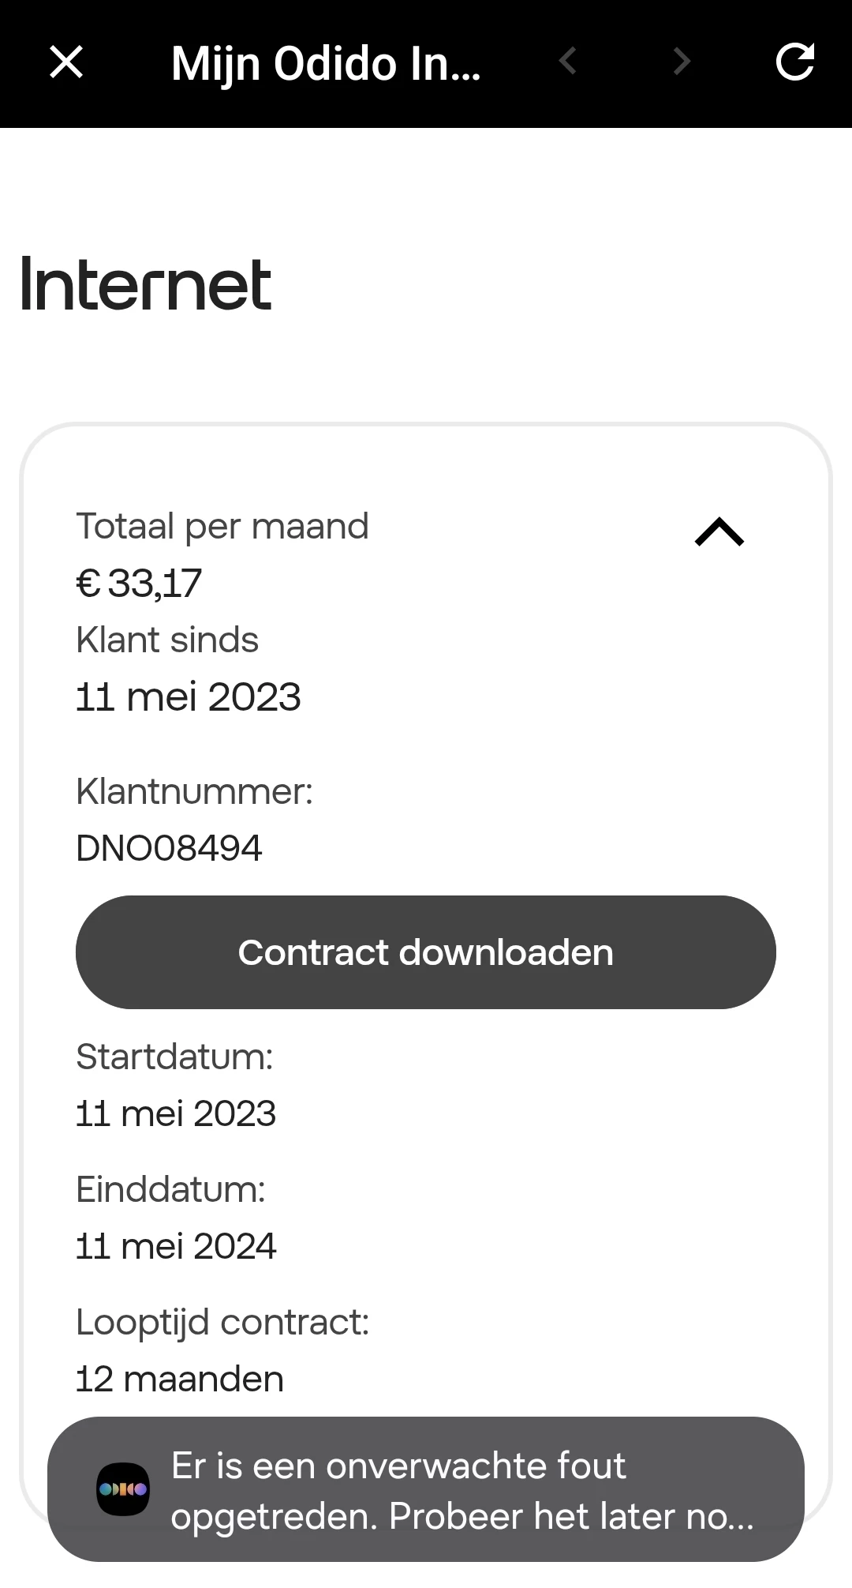Tap the 'Klantnummer:' label
The width and height of the screenshot is (852, 1588).
pos(194,791)
